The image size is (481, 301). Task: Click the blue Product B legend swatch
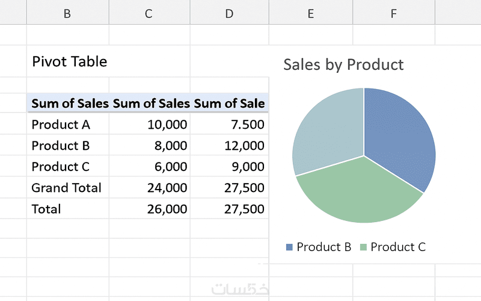[289, 247]
